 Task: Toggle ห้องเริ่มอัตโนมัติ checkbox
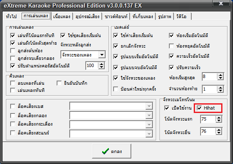[x=171, y=35]
